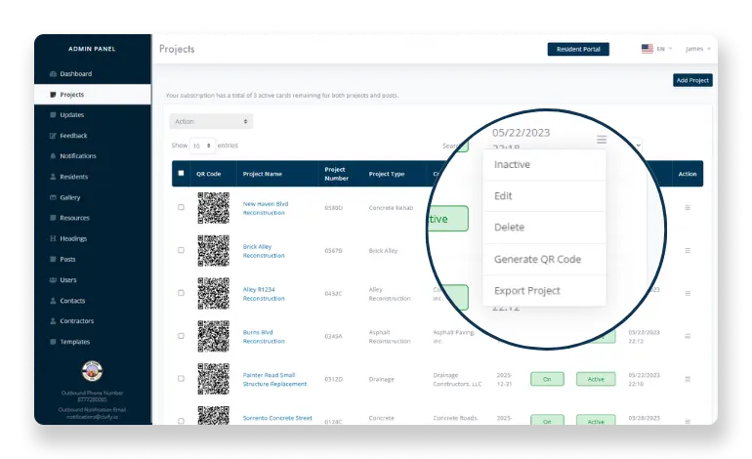Expand the Action bulk dropdown
The width and height of the screenshot is (752, 459).
211,122
